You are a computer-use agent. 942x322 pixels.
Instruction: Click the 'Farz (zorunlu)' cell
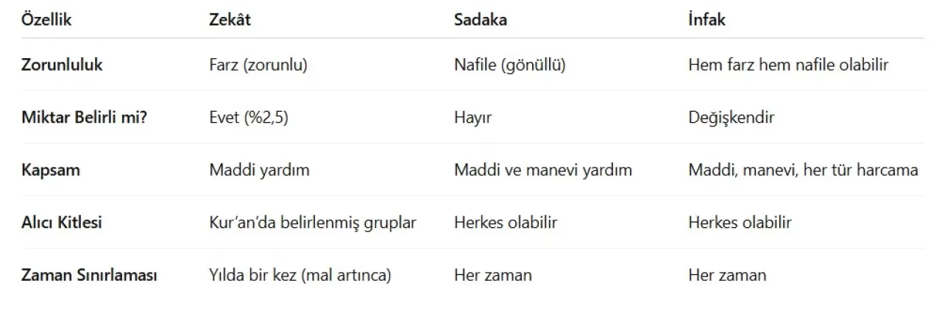(x=258, y=65)
